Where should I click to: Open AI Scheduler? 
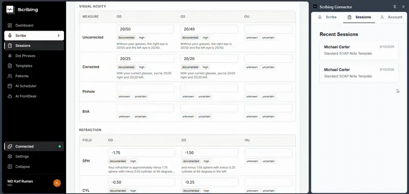tap(34, 86)
